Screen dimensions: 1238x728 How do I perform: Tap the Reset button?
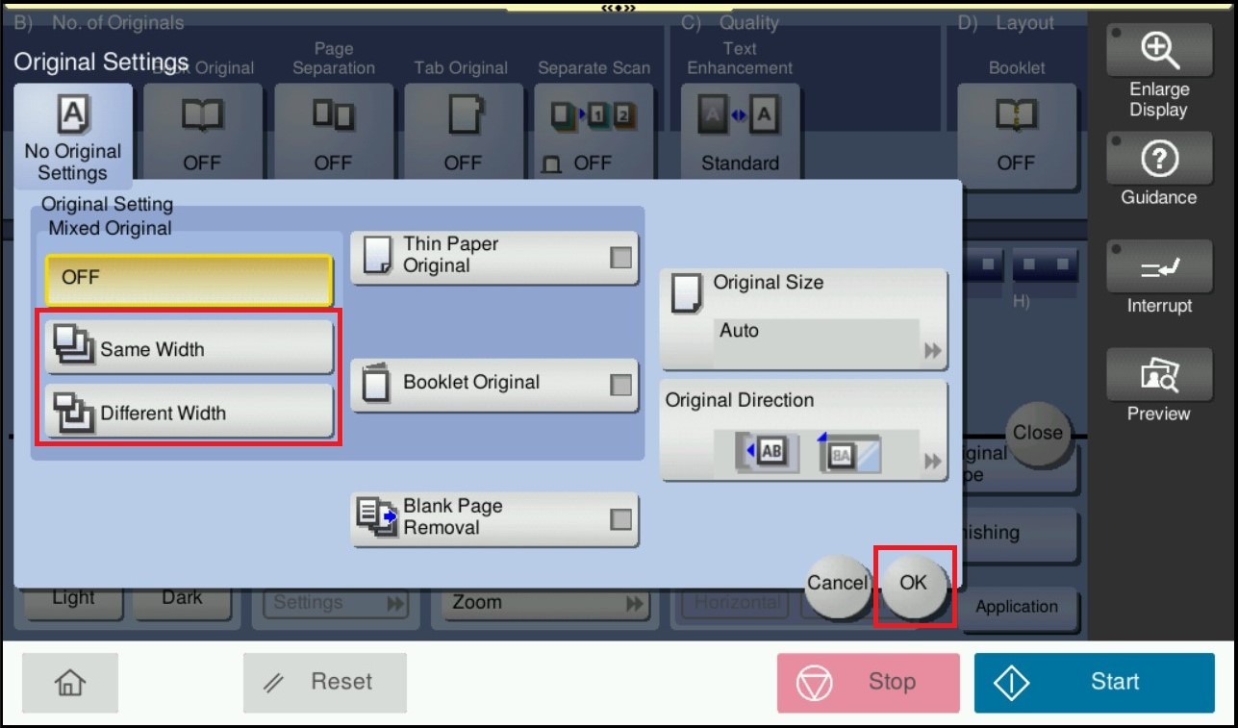(x=324, y=682)
